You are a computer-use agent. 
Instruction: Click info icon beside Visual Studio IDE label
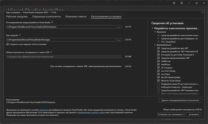coord(52,23)
